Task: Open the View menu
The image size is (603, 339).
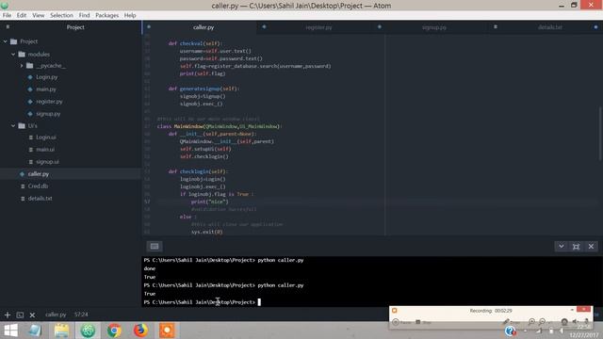Action: pyautogui.click(x=38, y=15)
